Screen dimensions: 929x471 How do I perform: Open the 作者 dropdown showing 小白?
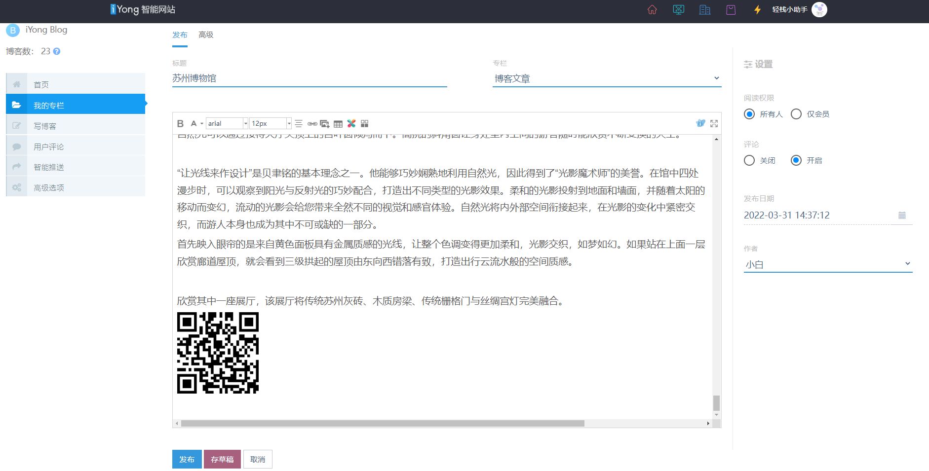click(x=828, y=264)
